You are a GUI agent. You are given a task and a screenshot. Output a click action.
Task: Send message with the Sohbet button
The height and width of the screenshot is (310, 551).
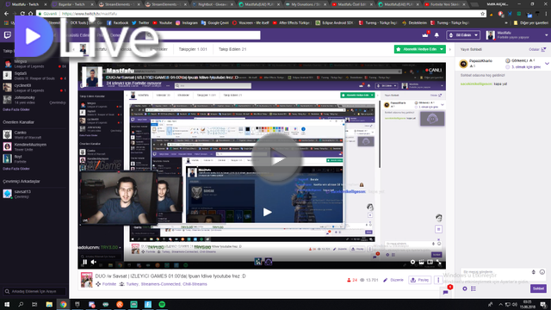coord(538,288)
